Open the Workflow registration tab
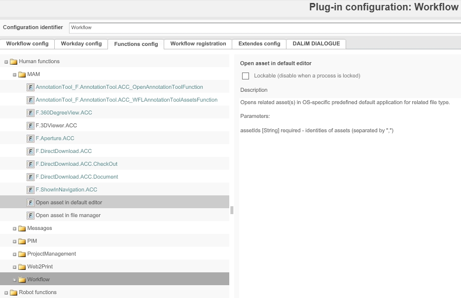461x298 pixels. (198, 43)
